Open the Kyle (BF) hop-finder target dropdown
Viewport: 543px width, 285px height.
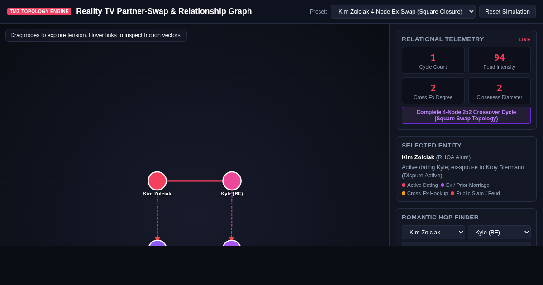[x=499, y=232]
